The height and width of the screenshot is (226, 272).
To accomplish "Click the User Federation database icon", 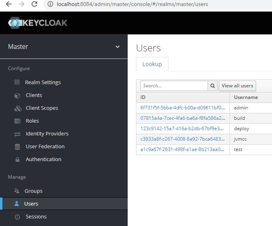I will pyautogui.click(x=17, y=147).
